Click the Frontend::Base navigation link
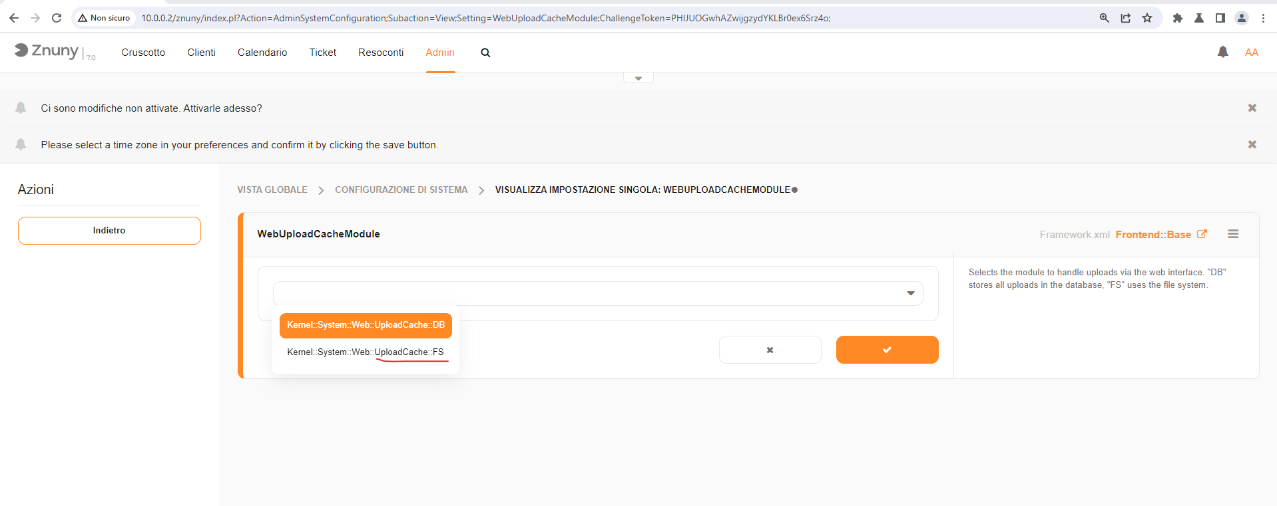Screen dimensions: 1277x506 click(1153, 235)
